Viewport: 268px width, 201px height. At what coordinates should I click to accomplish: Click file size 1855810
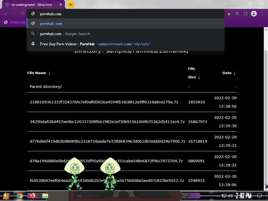[196, 102]
